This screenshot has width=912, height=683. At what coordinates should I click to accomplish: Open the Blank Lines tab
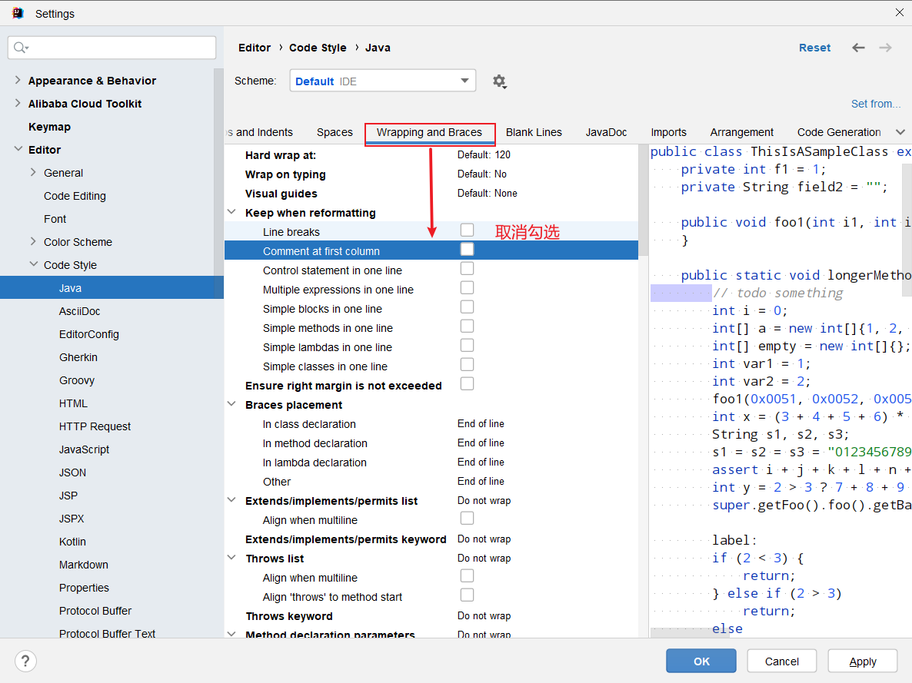[x=534, y=133]
